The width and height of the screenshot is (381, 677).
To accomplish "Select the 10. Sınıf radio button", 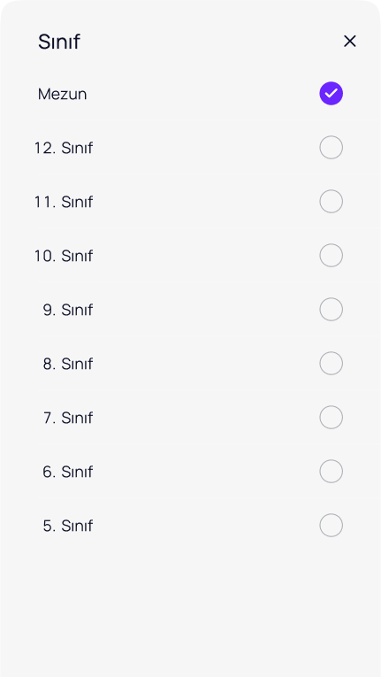I will click(x=331, y=255).
